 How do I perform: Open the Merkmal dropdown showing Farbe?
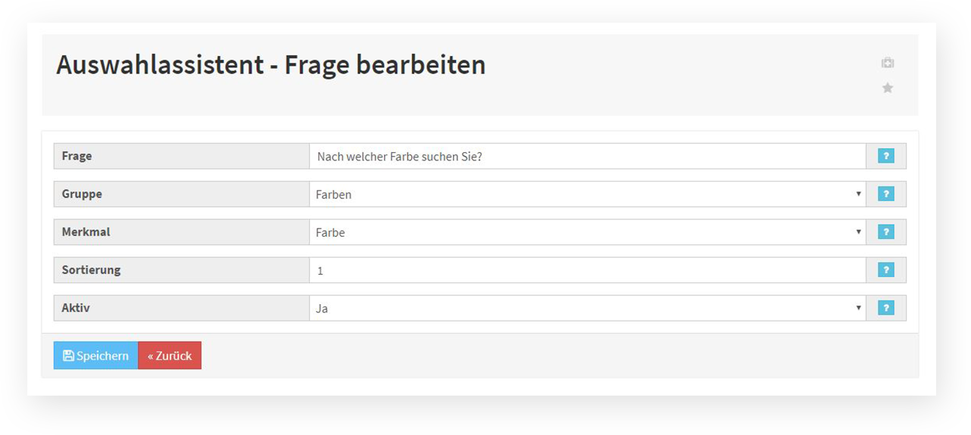(588, 232)
